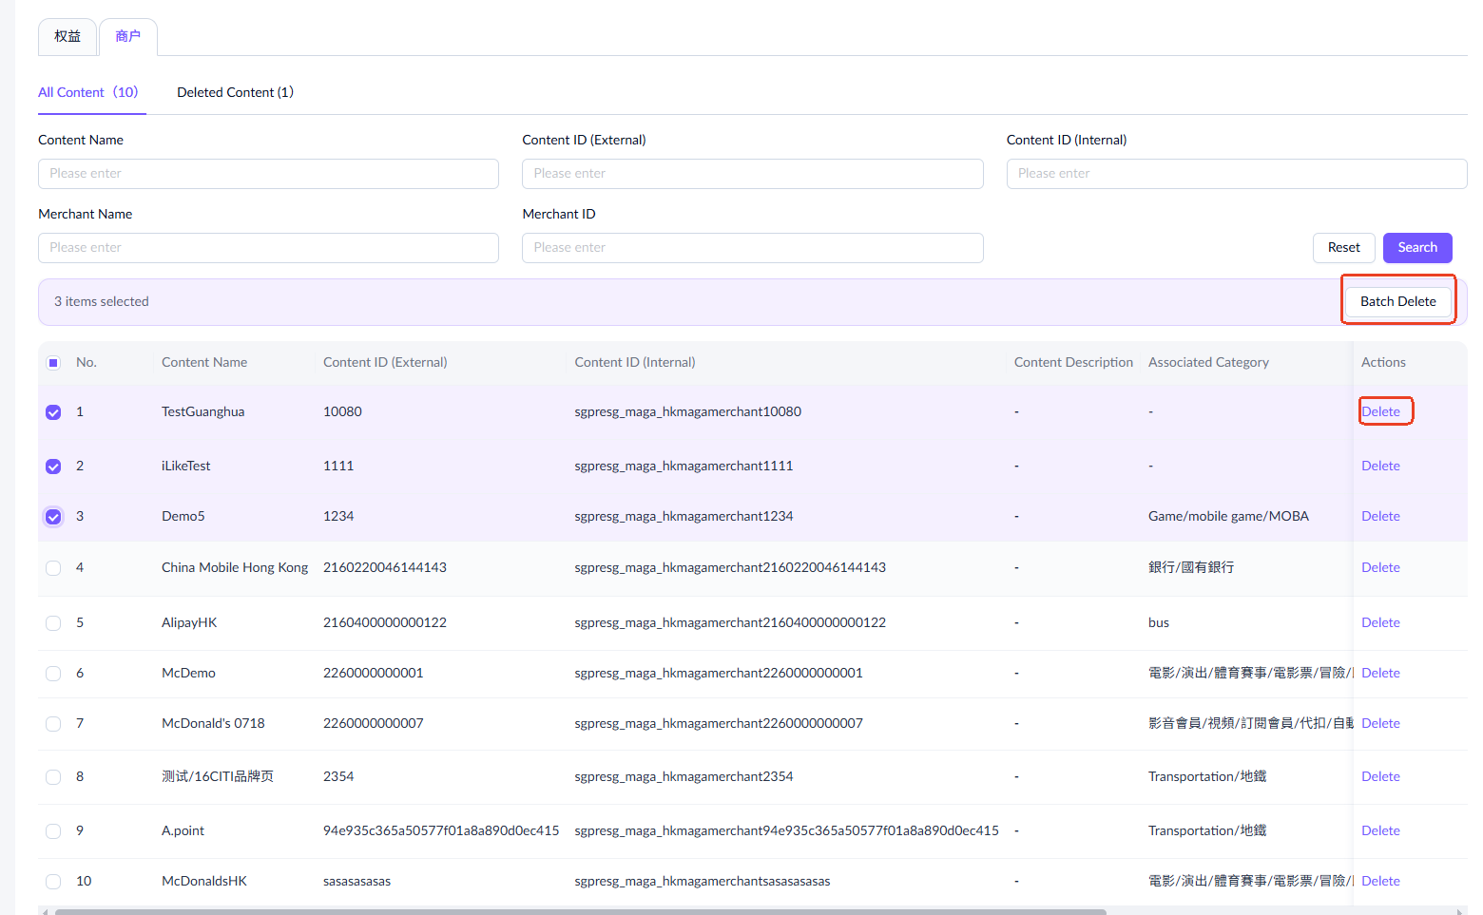Focus the Content Name input field
The height and width of the screenshot is (915, 1483).
click(268, 174)
